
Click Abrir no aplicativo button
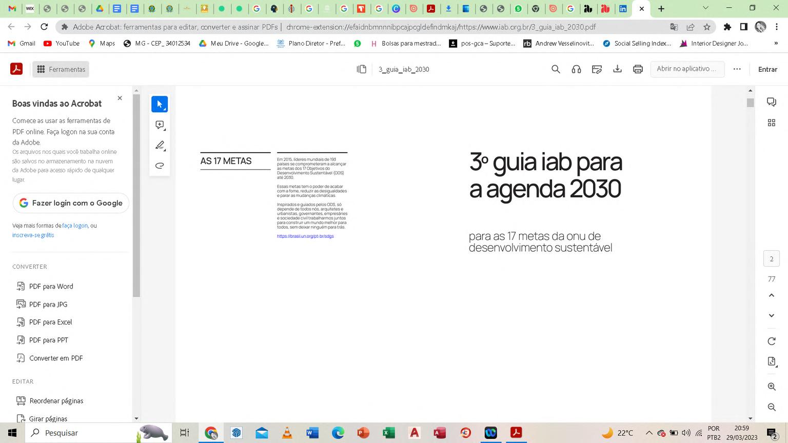[687, 69]
